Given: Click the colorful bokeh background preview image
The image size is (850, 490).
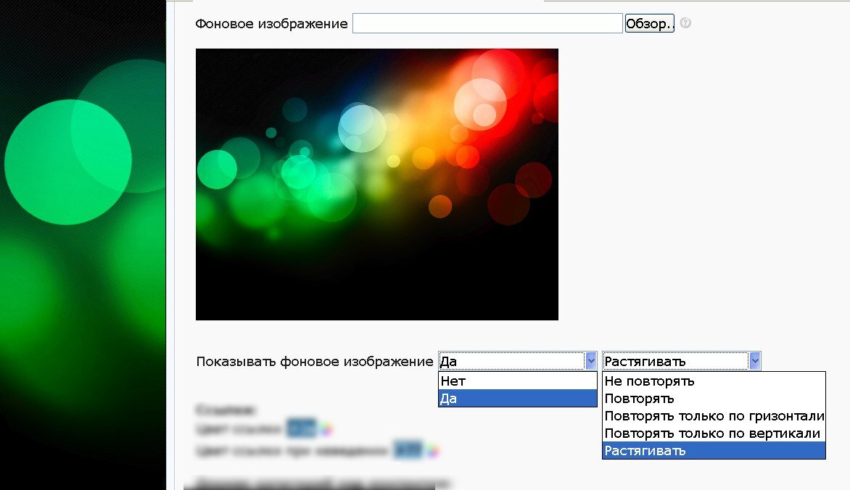Looking at the screenshot, I should [x=377, y=184].
